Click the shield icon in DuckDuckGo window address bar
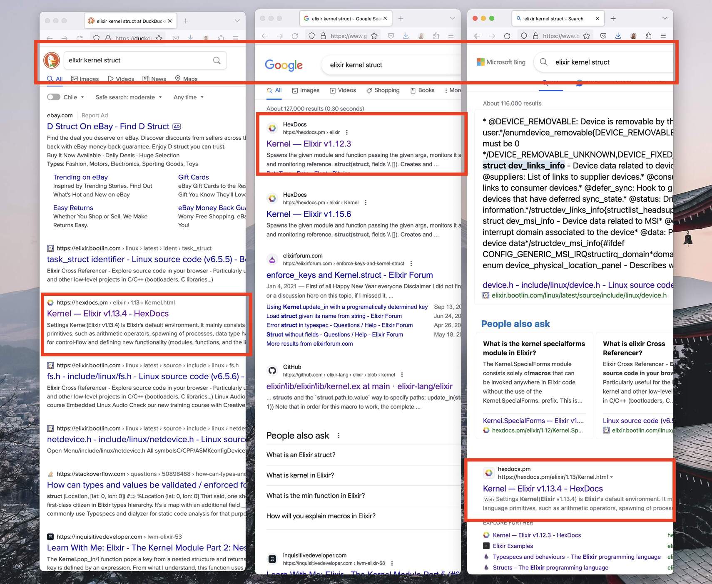This screenshot has height=584, width=712. point(96,38)
